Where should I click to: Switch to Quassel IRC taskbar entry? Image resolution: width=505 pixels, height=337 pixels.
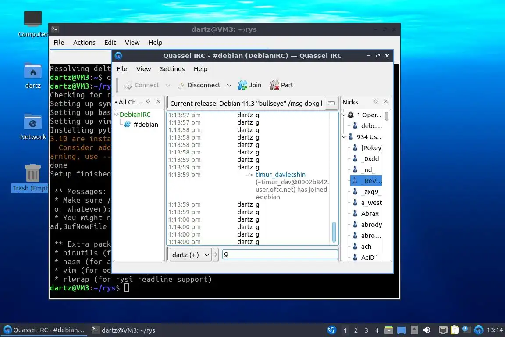(44, 330)
